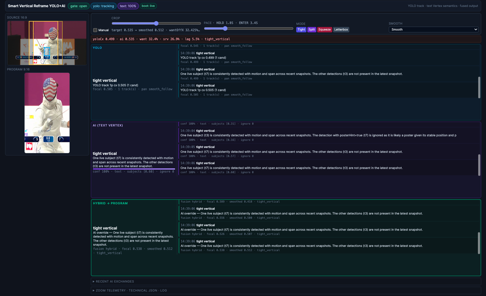The image size is (486, 296).
Task: Click the 14:39:05 tight vertical log entry
Action: coord(328,152)
